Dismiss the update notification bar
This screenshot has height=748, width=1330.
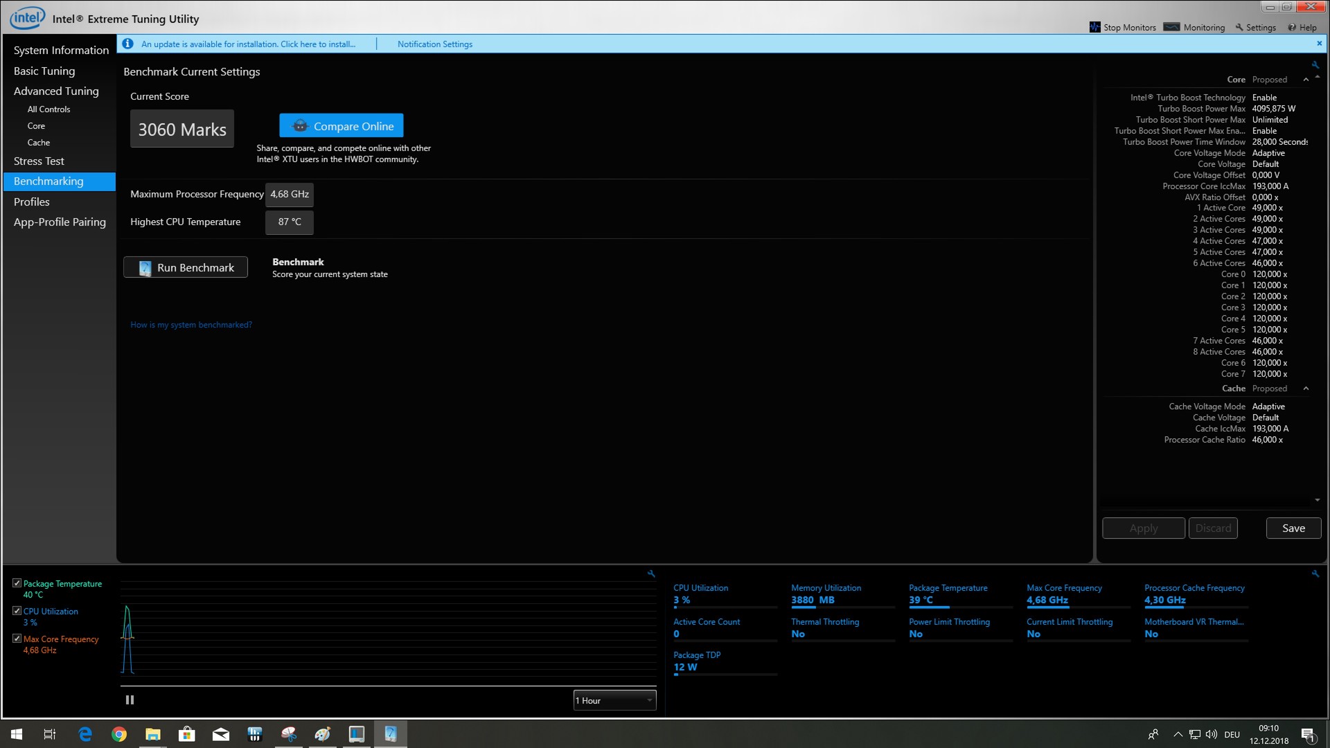point(1319,43)
